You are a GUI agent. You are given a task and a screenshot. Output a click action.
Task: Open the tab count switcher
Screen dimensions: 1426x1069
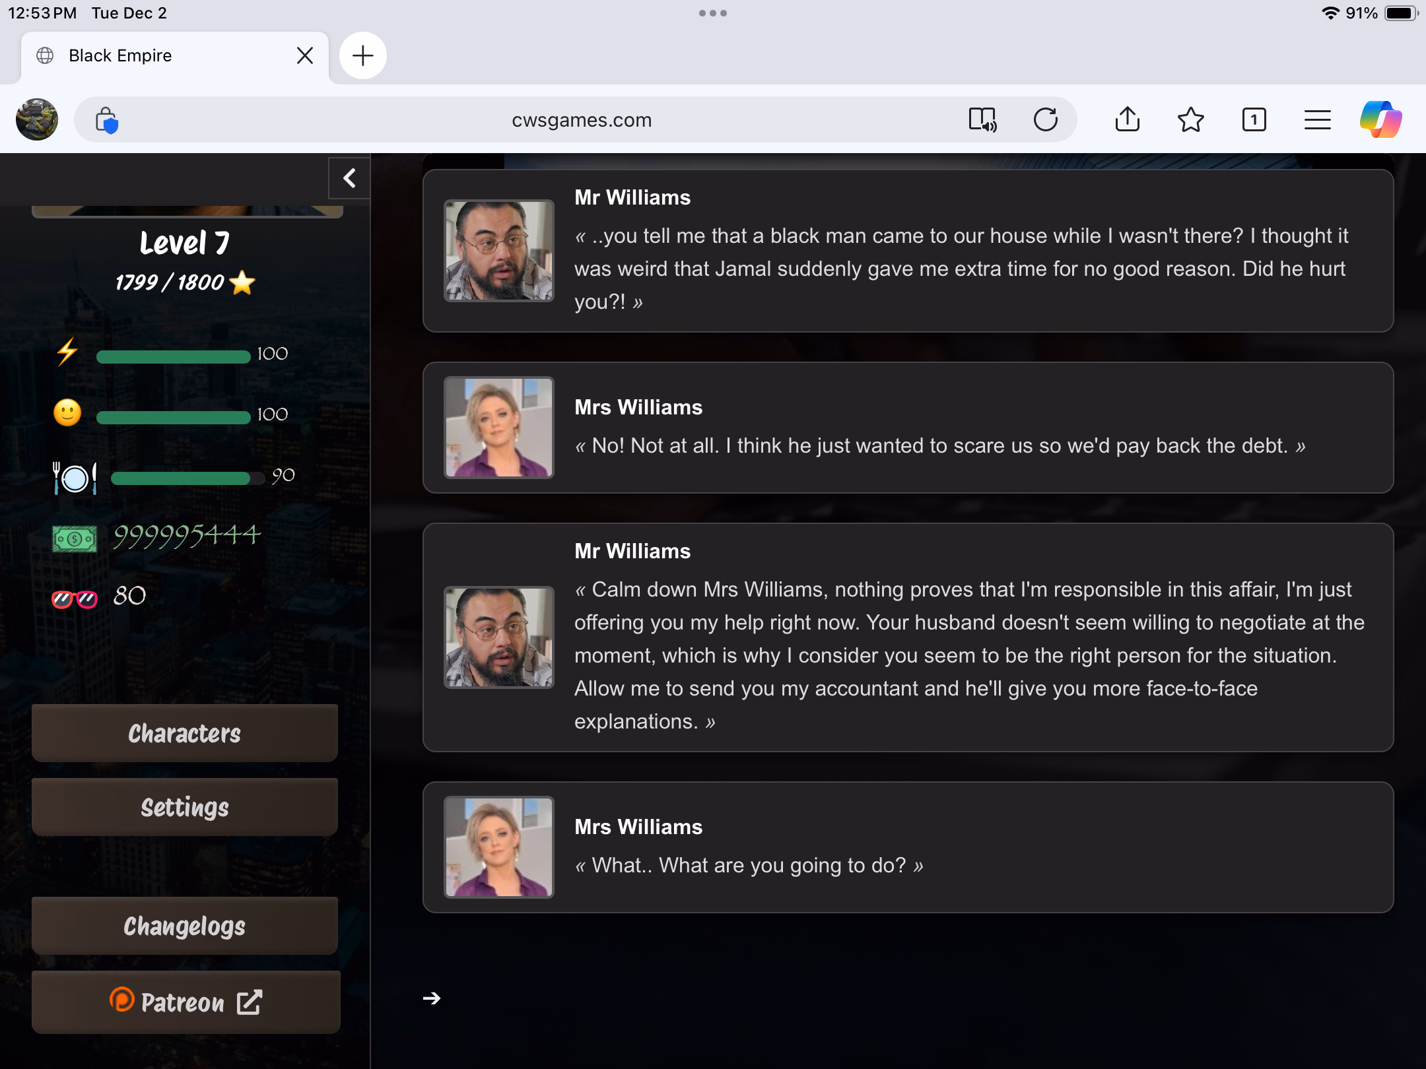[x=1254, y=120]
